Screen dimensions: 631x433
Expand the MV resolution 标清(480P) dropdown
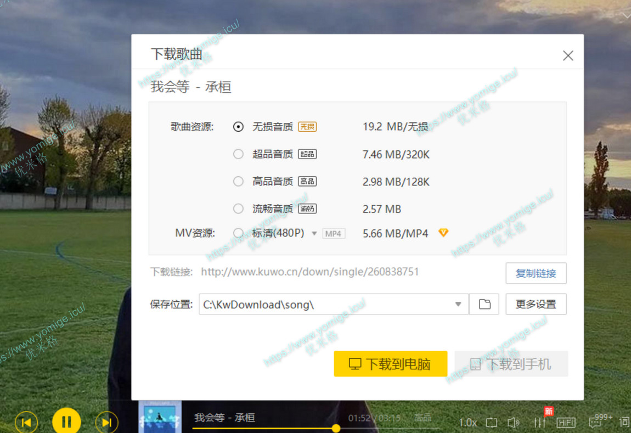coord(314,233)
